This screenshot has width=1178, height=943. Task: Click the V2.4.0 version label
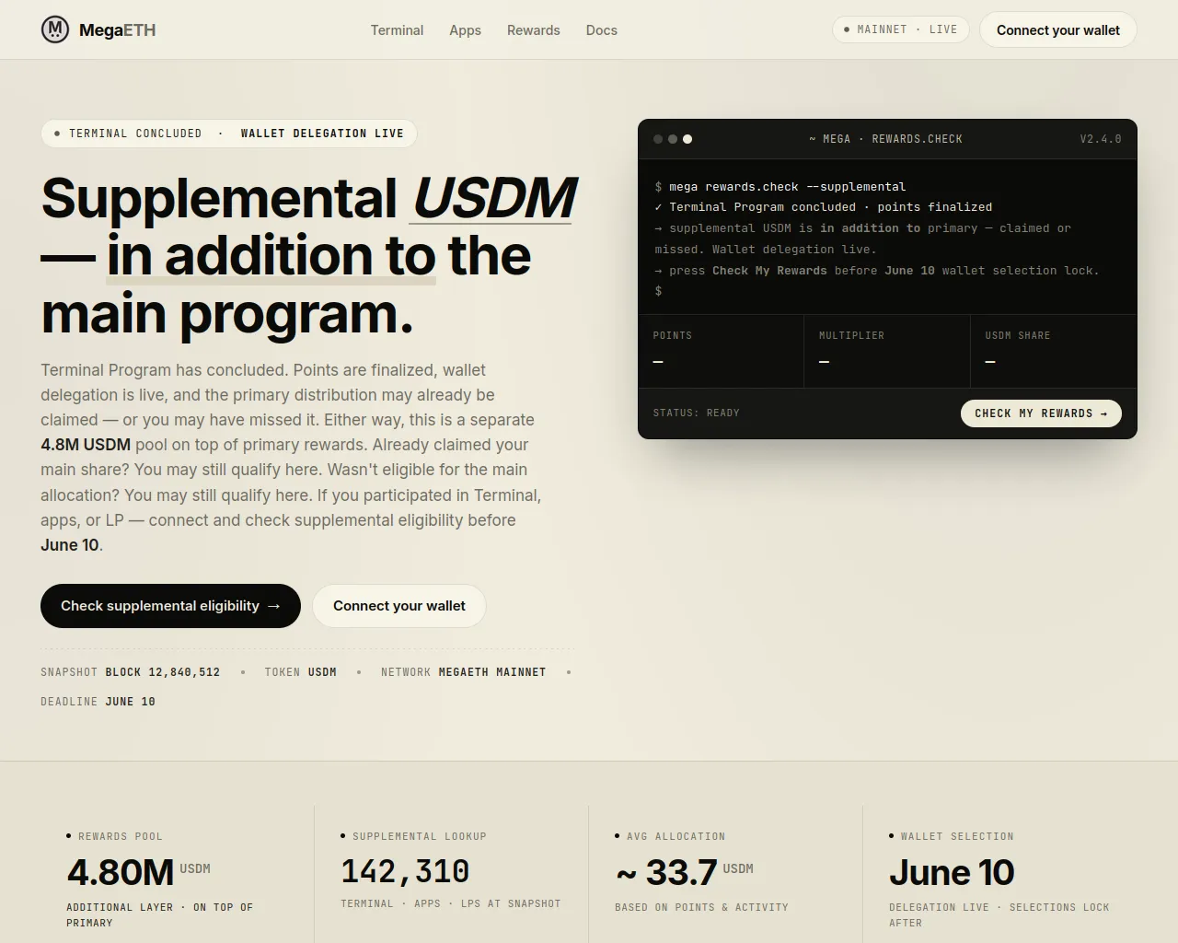[x=1101, y=139]
